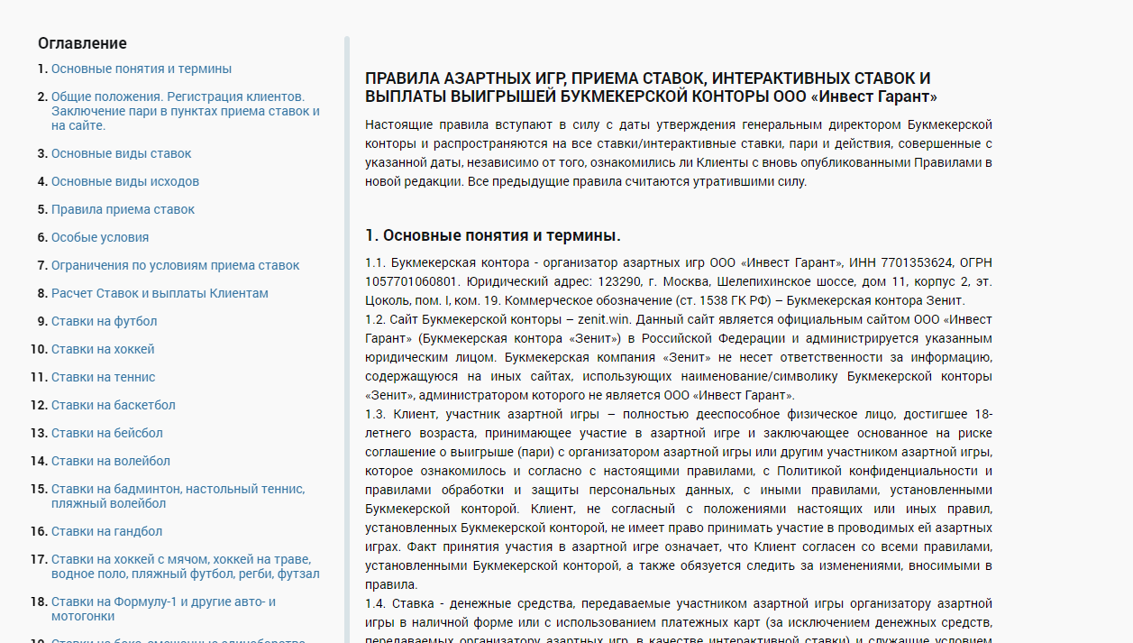This screenshot has height=643, width=1133.
Task: Go to 'Расчет Ставок и выплаты Клиентам'
Action: (x=160, y=293)
